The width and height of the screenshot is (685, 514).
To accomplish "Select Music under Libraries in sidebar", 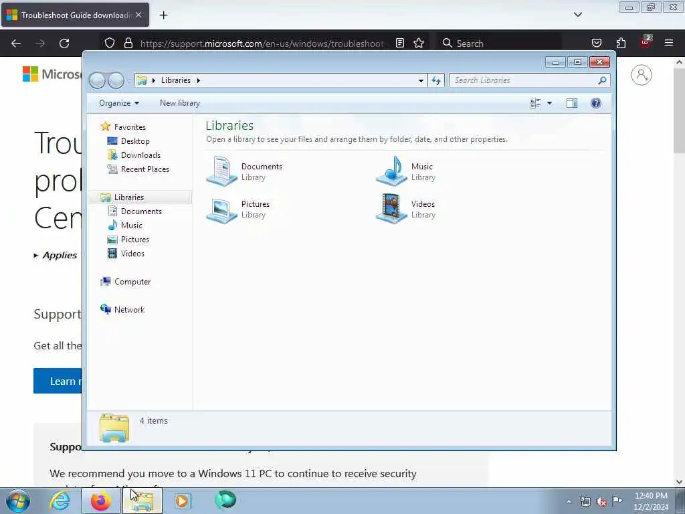I will [131, 226].
